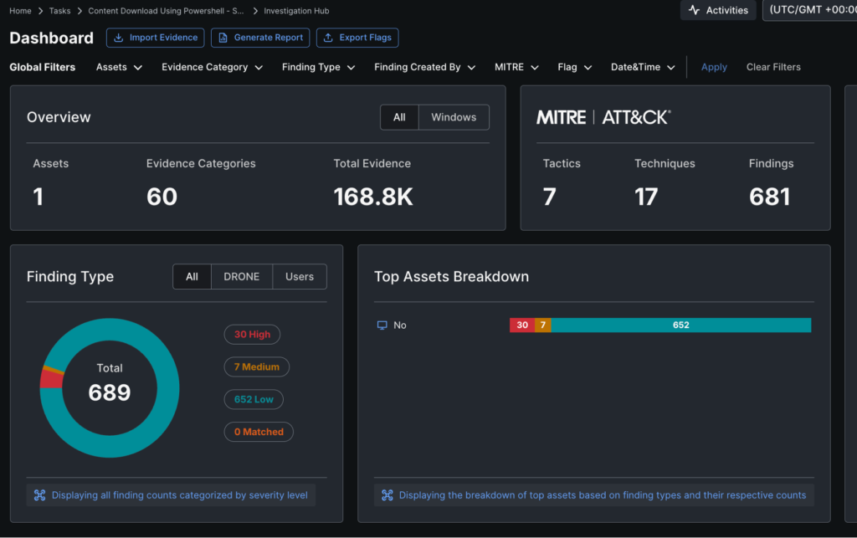Select DRONE in the Finding Type switcher
The width and height of the screenshot is (857, 538).
click(x=241, y=276)
